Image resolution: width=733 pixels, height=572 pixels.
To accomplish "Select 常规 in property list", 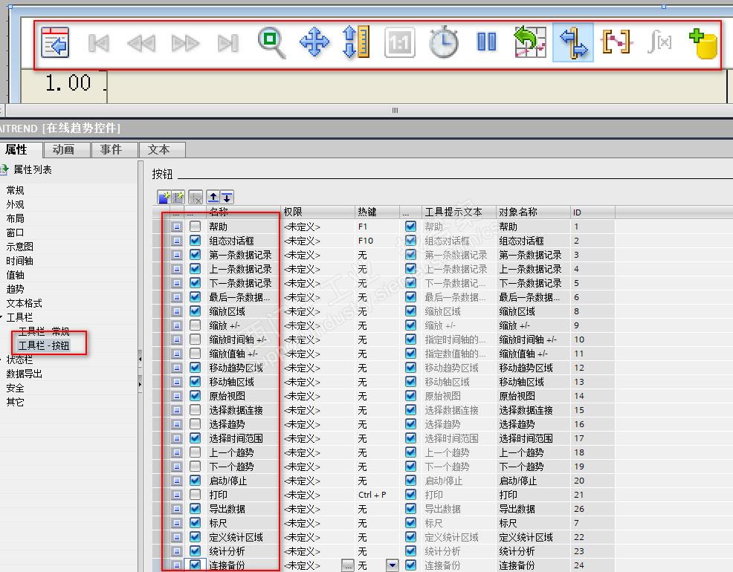I will point(15,190).
